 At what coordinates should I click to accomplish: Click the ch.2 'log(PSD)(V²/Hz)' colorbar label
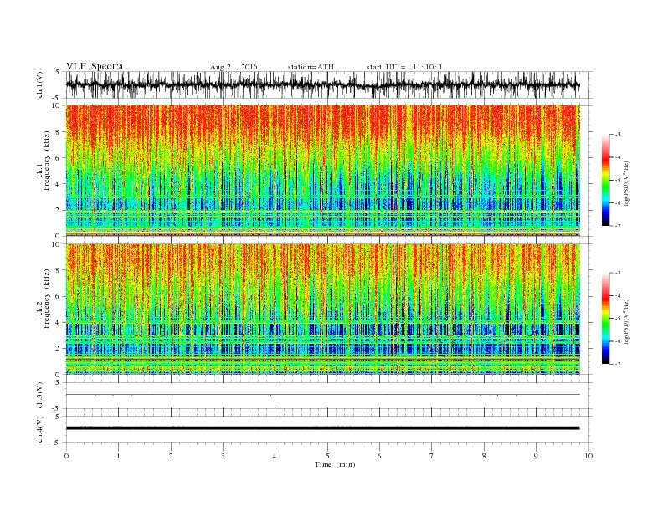tap(628, 322)
